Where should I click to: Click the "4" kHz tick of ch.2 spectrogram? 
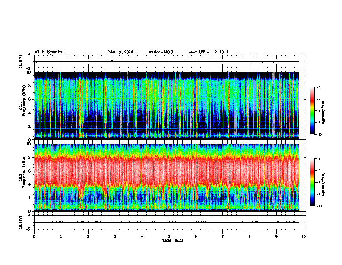point(30,184)
